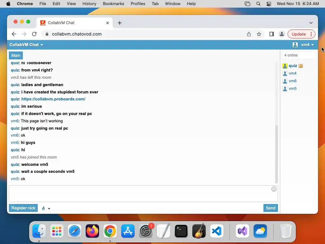Open Spotlight search in the menu bar
The image size is (325, 244).
258,4
